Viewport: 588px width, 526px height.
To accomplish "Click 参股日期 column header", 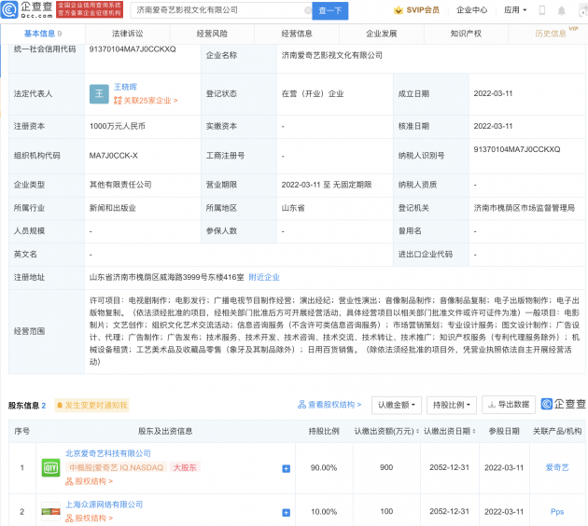I will (x=504, y=432).
